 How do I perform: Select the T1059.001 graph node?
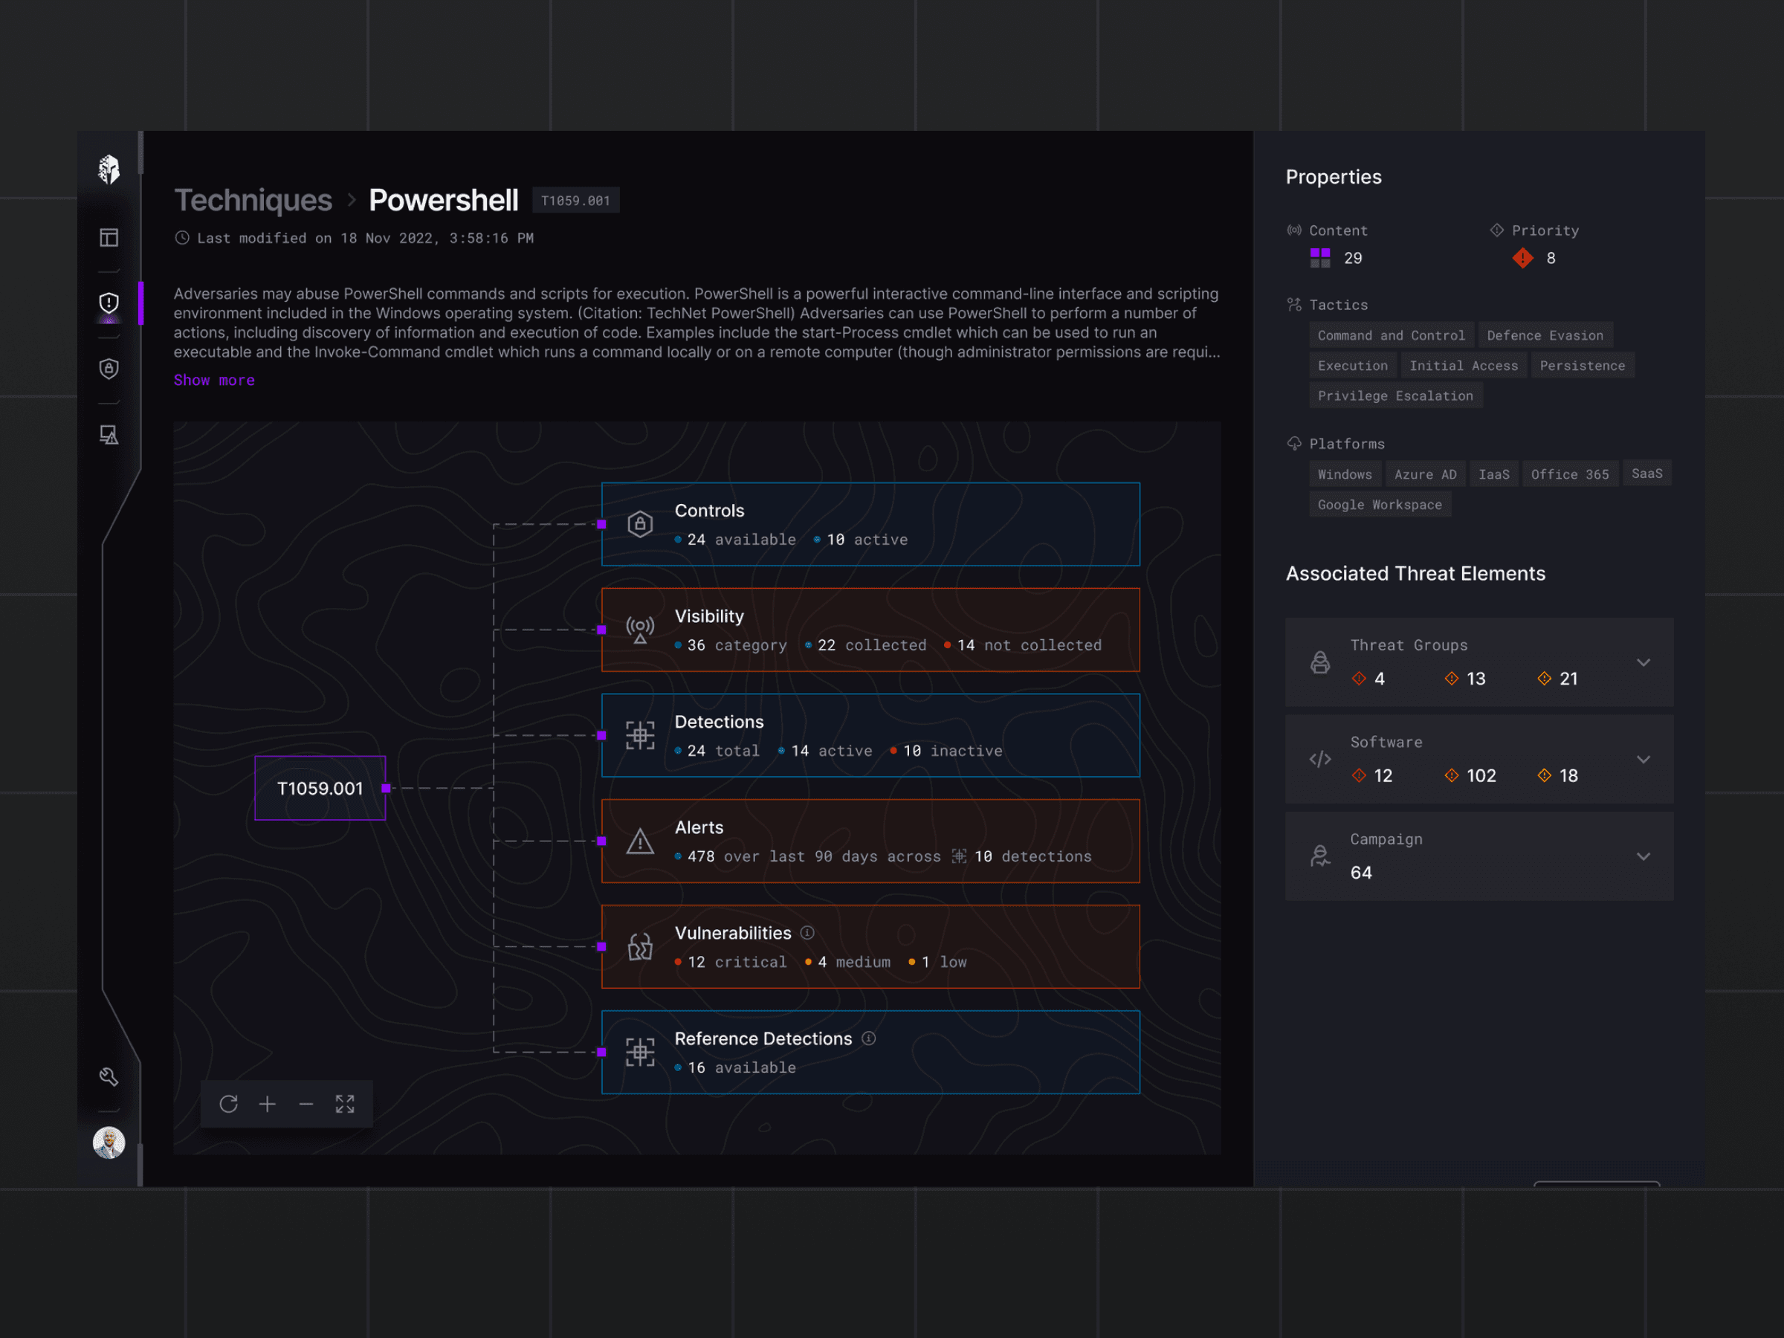pos(320,788)
